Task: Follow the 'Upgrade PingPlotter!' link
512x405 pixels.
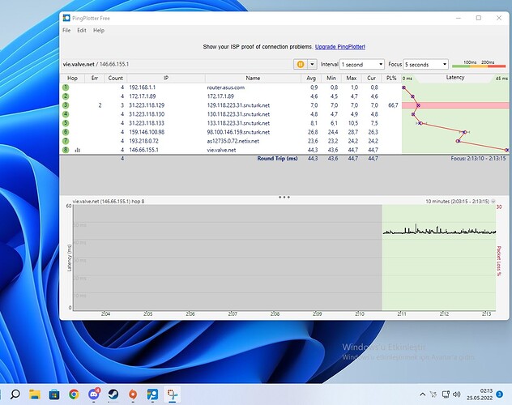Action: [340, 47]
